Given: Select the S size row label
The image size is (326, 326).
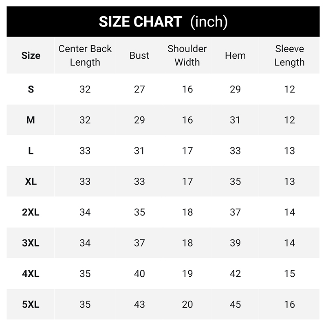Looking at the screenshot, I should [x=31, y=89].
